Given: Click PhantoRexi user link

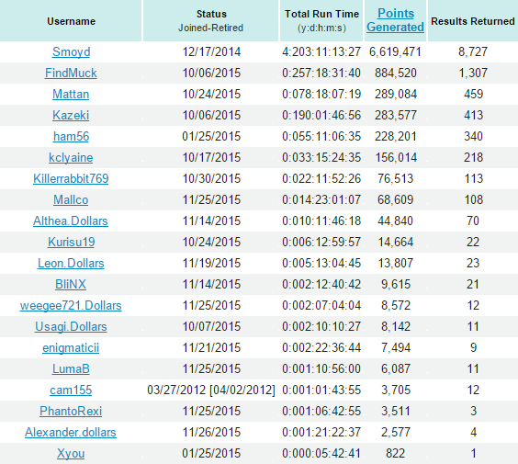Looking at the screenshot, I should (x=71, y=412).
